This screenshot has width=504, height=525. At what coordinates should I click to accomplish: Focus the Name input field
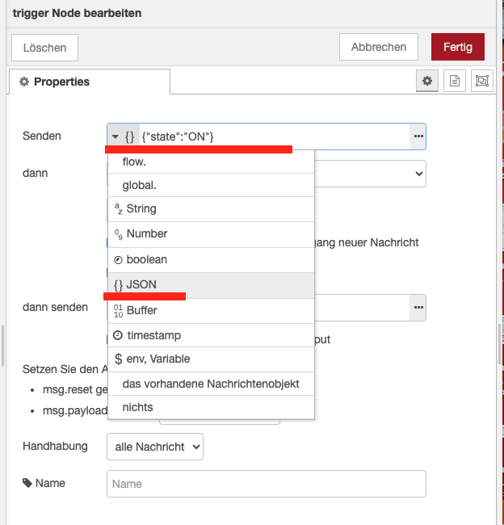tap(266, 484)
